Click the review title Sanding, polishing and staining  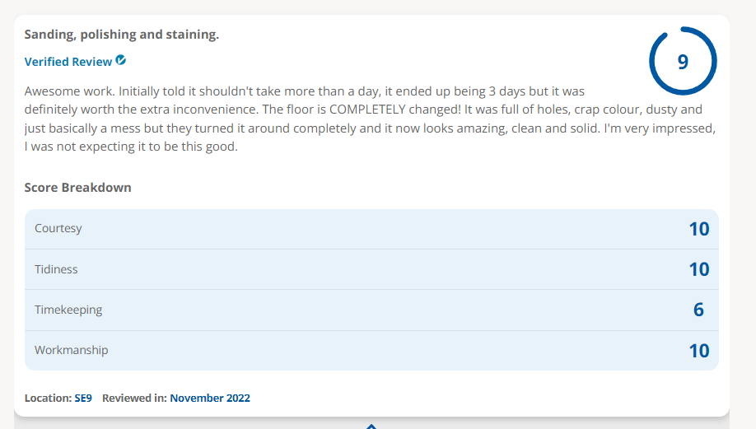coord(122,35)
